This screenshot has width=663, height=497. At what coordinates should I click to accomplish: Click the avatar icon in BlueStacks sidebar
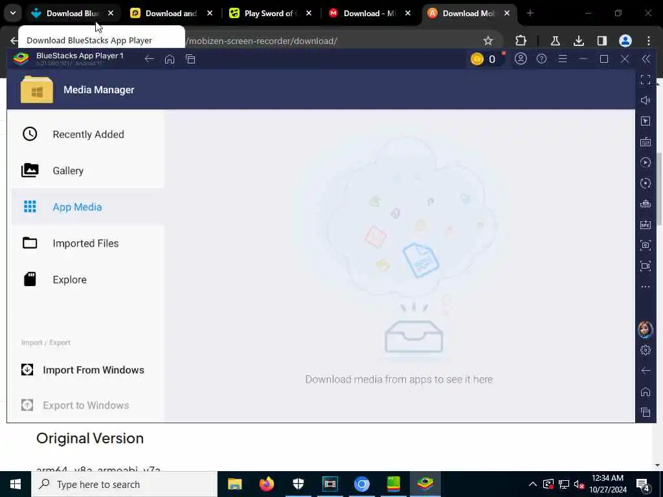click(x=646, y=329)
